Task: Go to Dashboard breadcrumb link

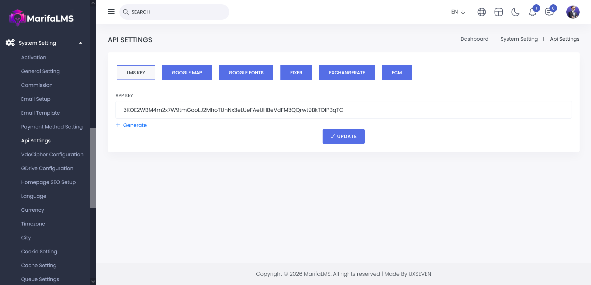Action: [474, 39]
